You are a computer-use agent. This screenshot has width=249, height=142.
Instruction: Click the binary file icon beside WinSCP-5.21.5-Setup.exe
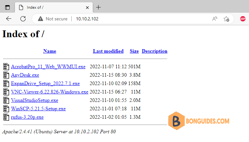pyautogui.click(x=6, y=109)
